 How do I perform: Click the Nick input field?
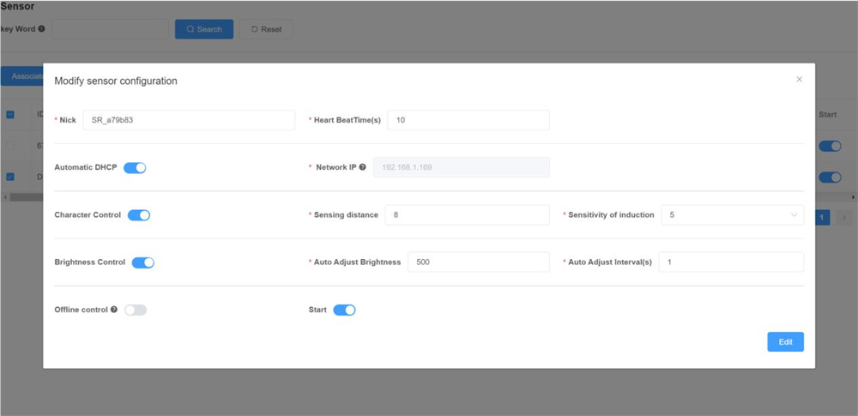point(189,120)
